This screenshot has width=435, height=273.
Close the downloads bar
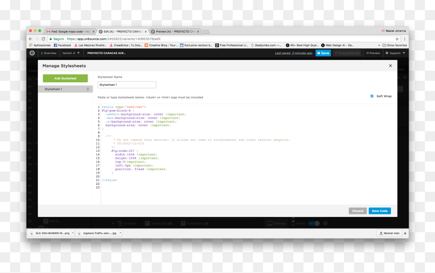pos(405,234)
